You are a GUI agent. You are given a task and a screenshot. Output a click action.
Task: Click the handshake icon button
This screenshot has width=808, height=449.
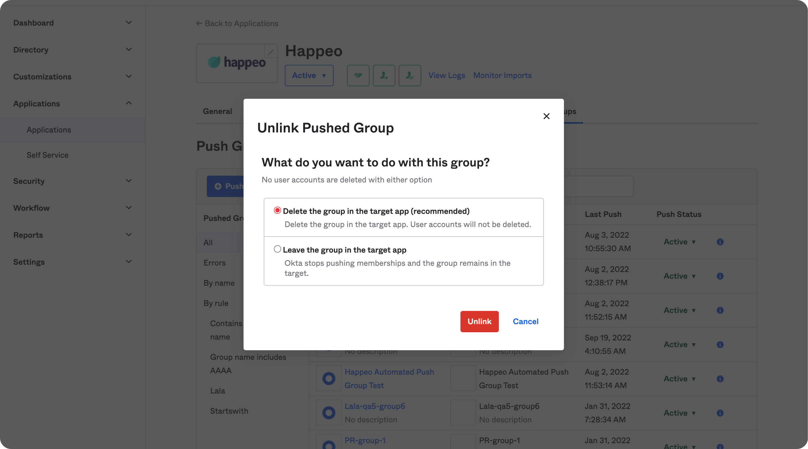point(358,75)
